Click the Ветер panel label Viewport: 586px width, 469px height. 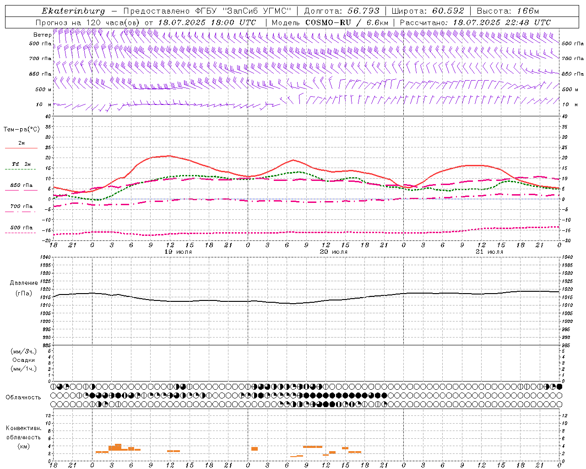[42, 35]
